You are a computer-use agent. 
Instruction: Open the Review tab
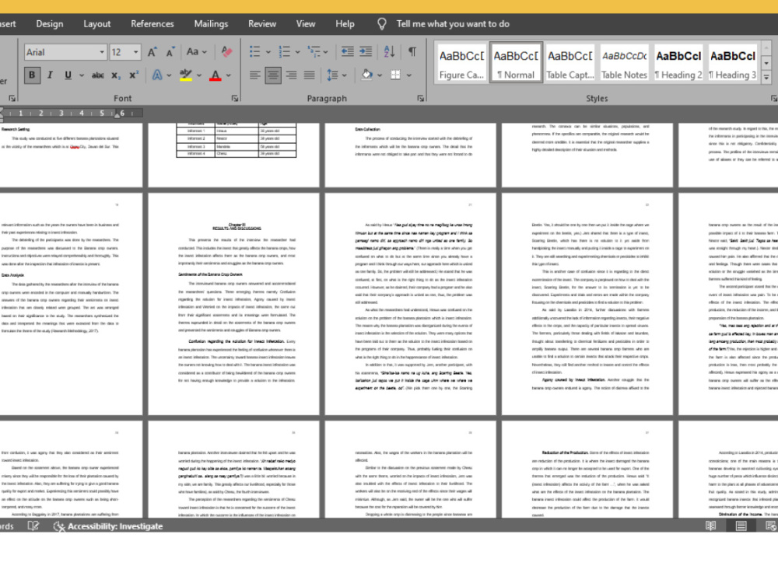click(x=262, y=24)
